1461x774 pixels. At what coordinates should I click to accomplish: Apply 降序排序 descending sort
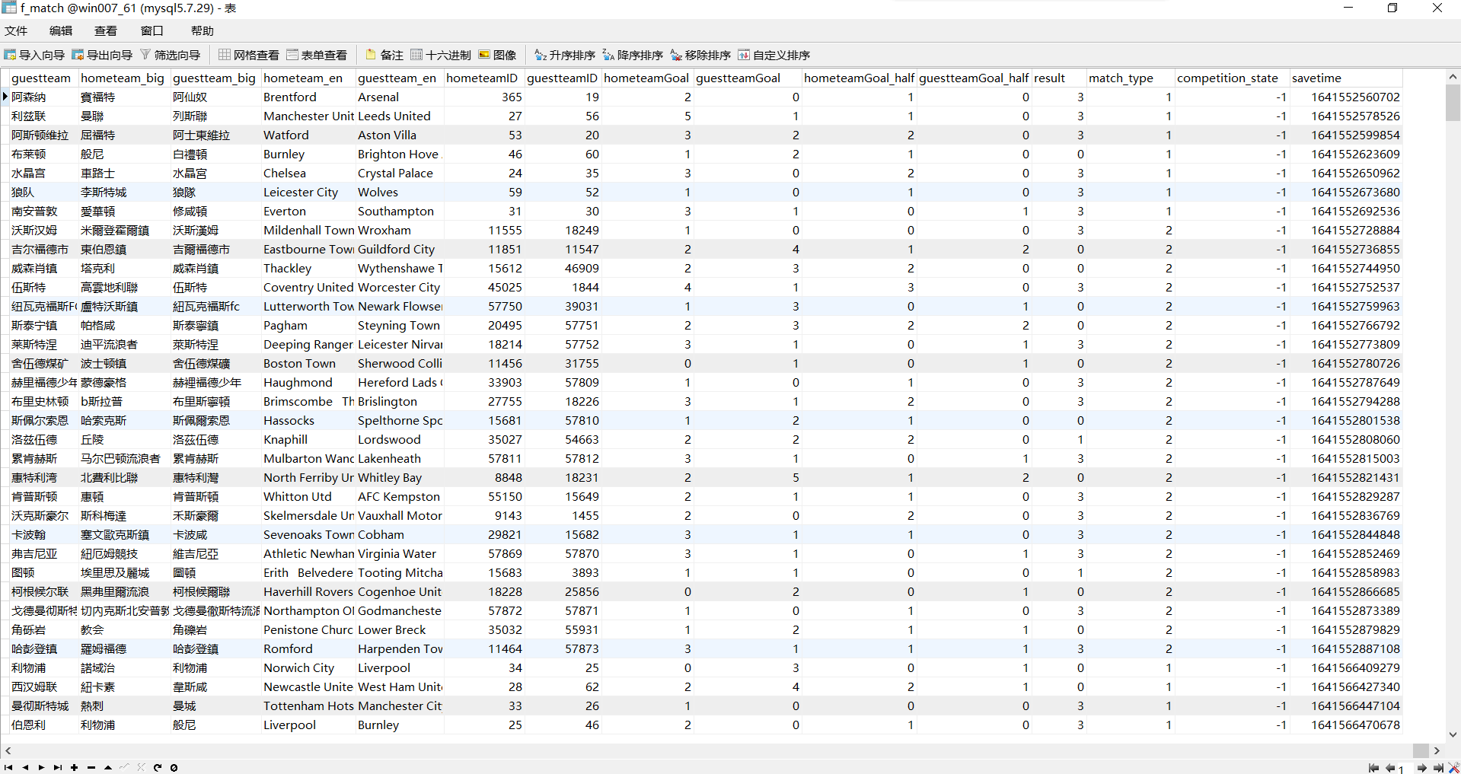(x=633, y=55)
